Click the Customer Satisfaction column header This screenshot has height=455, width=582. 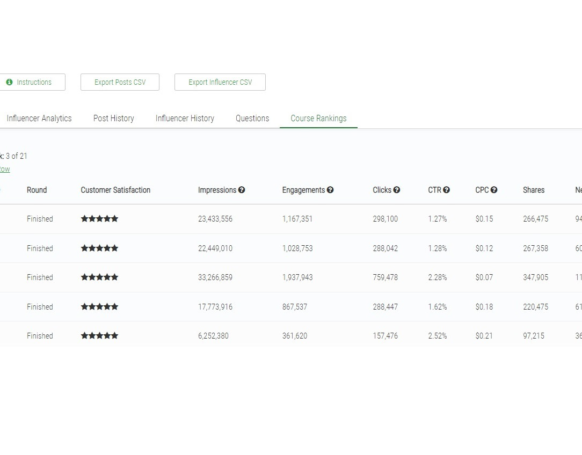click(x=115, y=190)
